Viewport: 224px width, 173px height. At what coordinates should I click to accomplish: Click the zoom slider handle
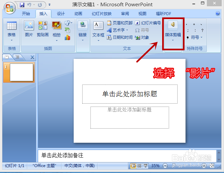coord(174,166)
